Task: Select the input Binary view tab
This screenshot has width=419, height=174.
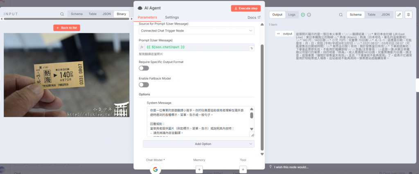Action: coord(121,14)
